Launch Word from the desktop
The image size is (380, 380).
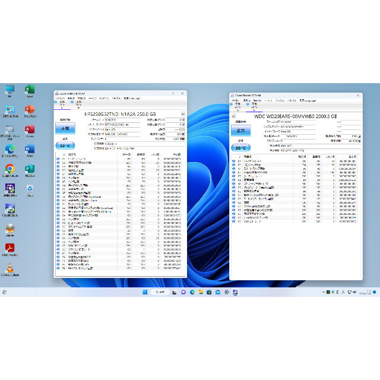coord(30,151)
